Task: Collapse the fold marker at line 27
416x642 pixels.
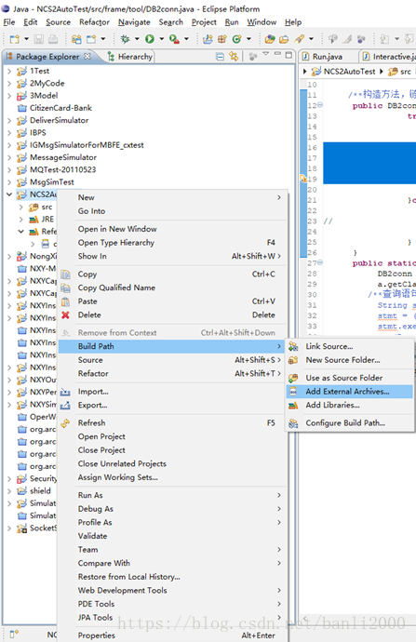Action: 320,262
